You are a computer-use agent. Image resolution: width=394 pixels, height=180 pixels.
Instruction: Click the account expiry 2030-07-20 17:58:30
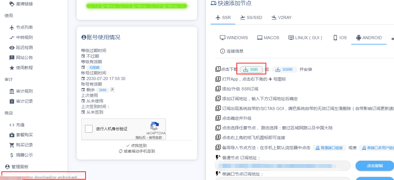(106, 79)
